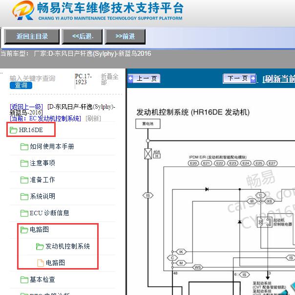Click the E21 connector label
This screenshot has height=295, width=295.
click(x=207, y=163)
